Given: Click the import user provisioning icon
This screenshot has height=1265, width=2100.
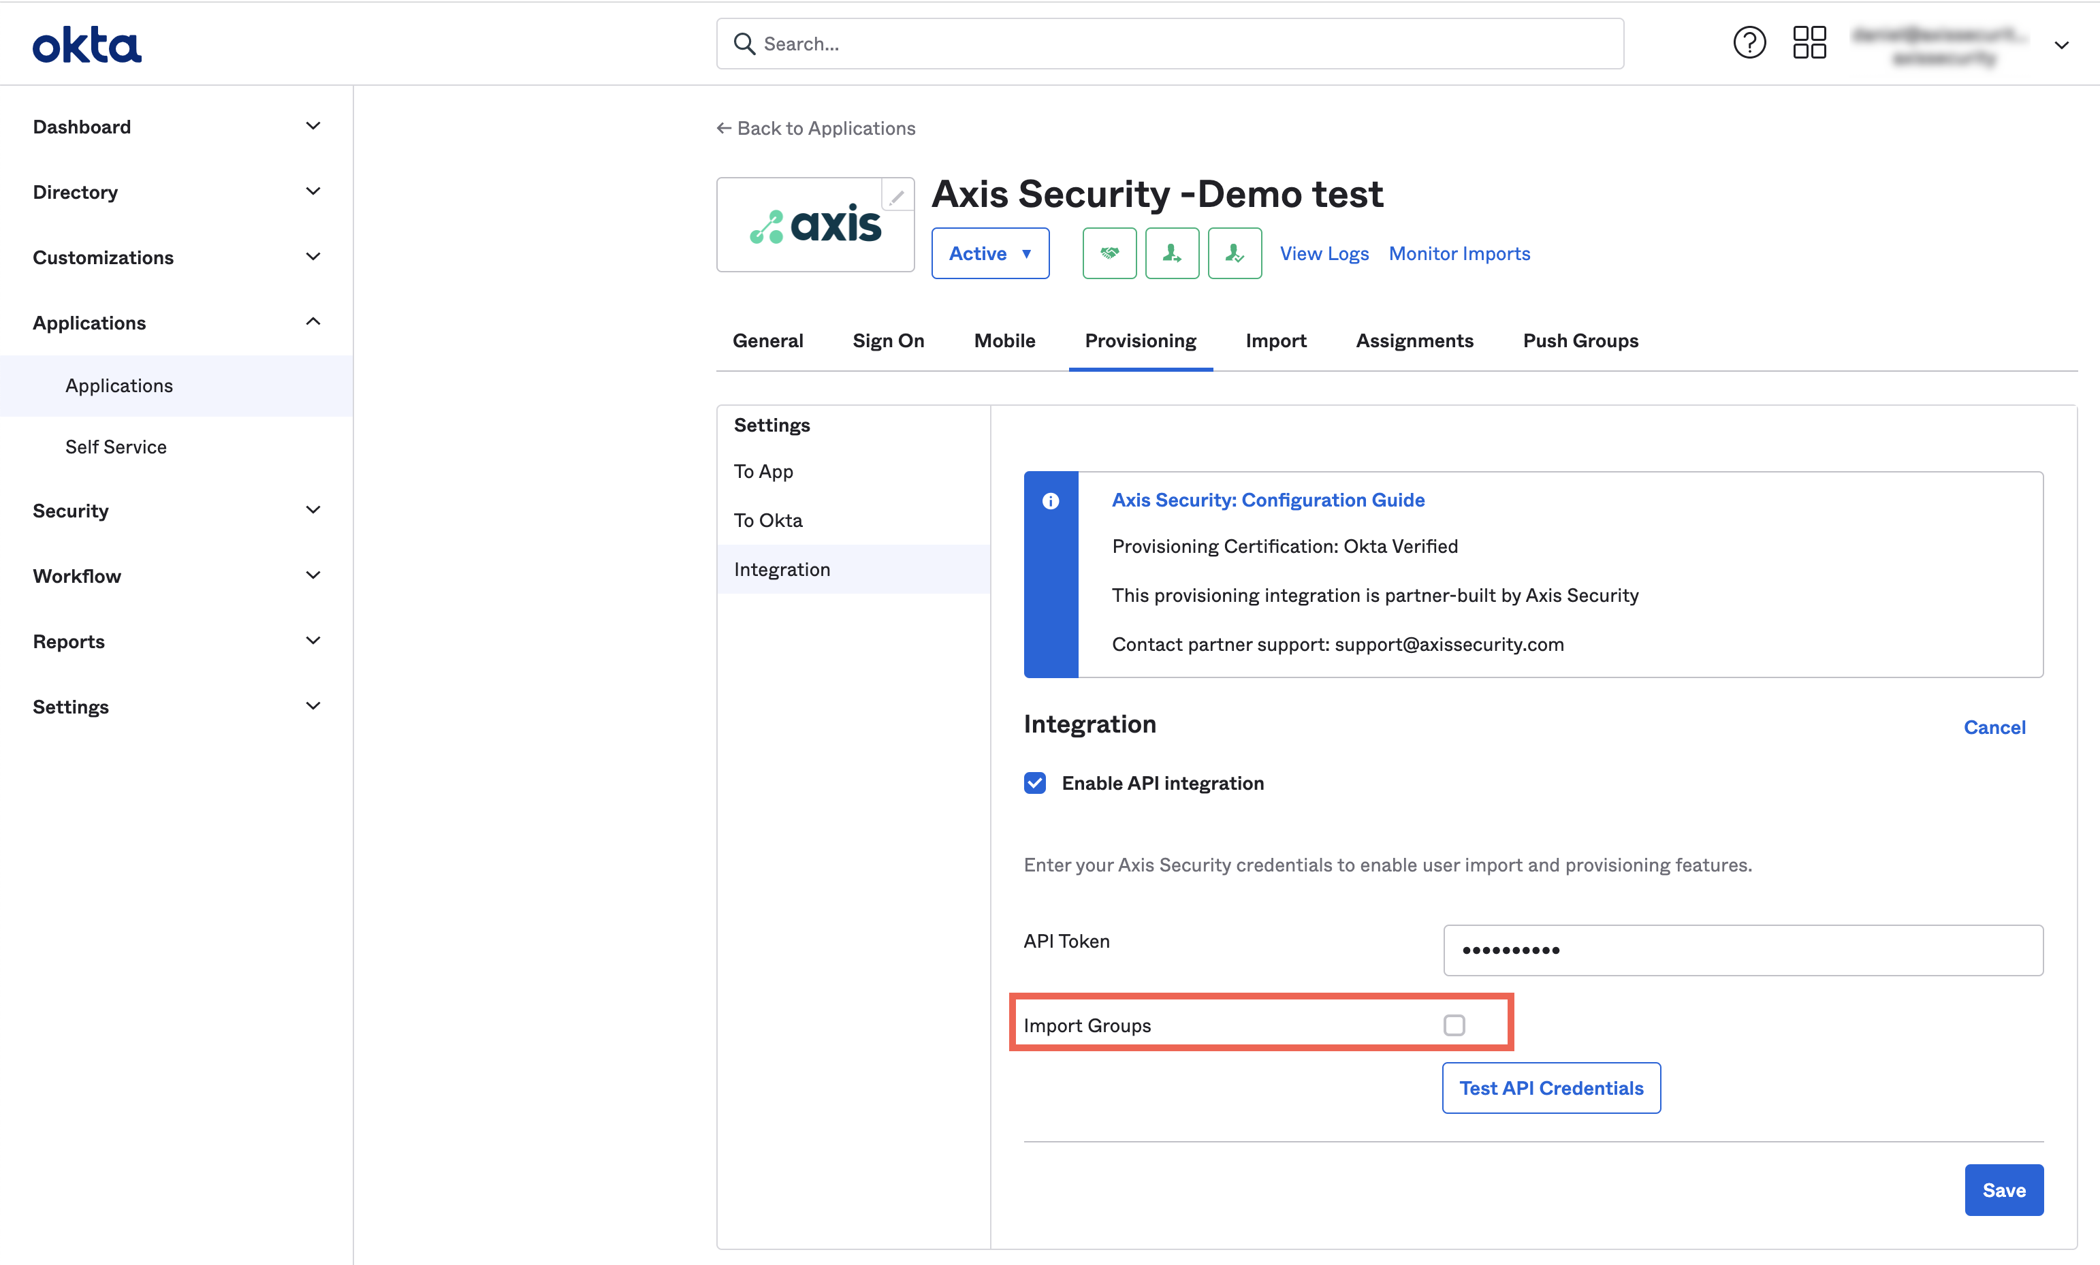Looking at the screenshot, I should (x=1235, y=253).
